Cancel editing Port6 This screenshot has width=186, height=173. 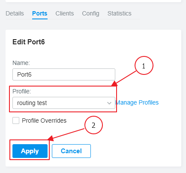[71, 151]
